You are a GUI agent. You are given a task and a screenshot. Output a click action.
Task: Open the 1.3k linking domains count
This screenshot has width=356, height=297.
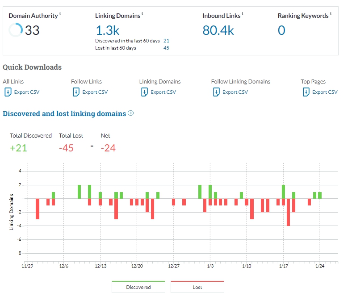pos(108,30)
